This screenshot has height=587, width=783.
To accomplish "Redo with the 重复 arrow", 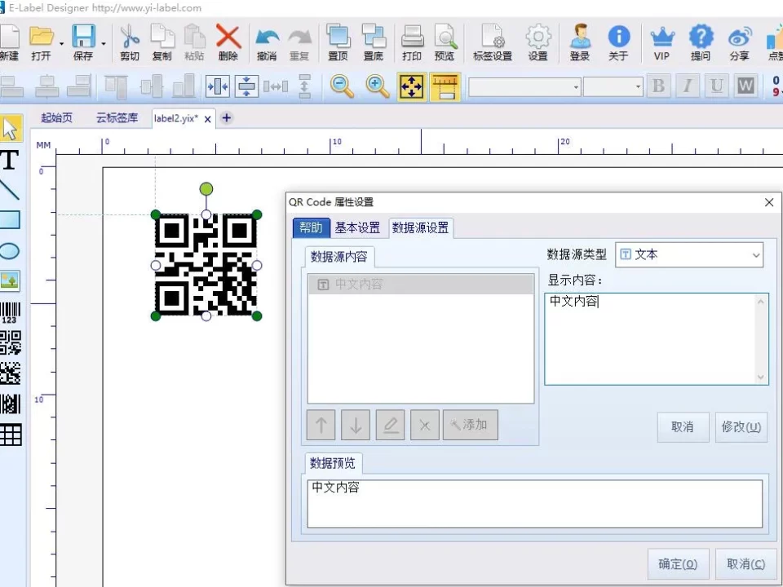I will (299, 42).
